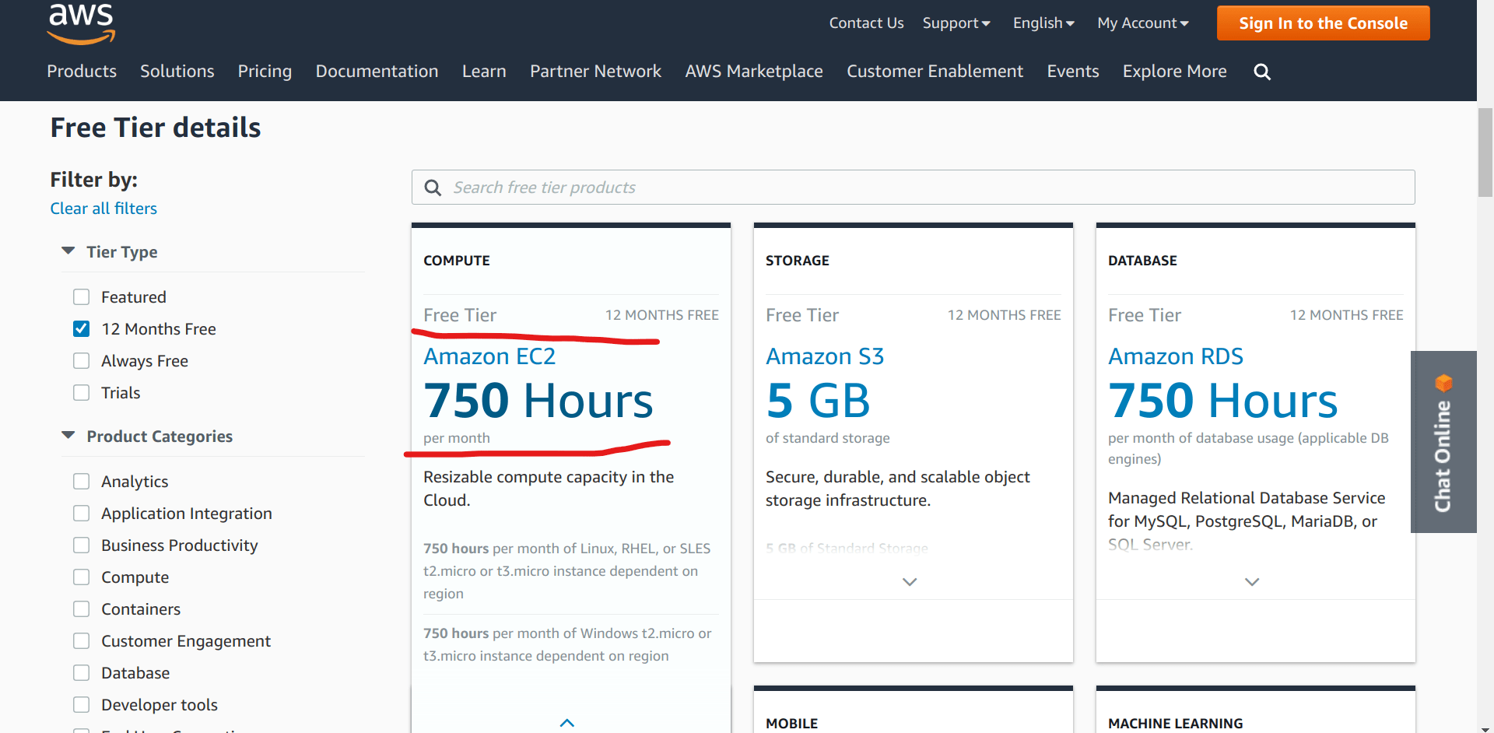Collapse the Product Categories filter section
This screenshot has width=1494, height=733.
(68, 435)
